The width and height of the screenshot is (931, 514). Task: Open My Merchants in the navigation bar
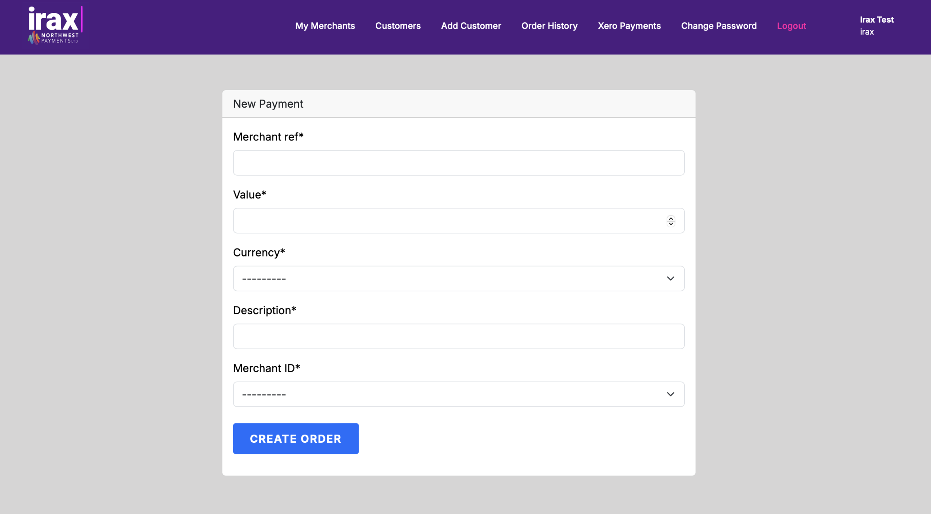click(325, 26)
